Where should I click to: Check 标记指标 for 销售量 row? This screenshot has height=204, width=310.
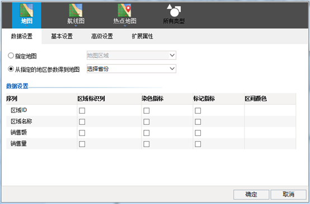click(x=198, y=144)
